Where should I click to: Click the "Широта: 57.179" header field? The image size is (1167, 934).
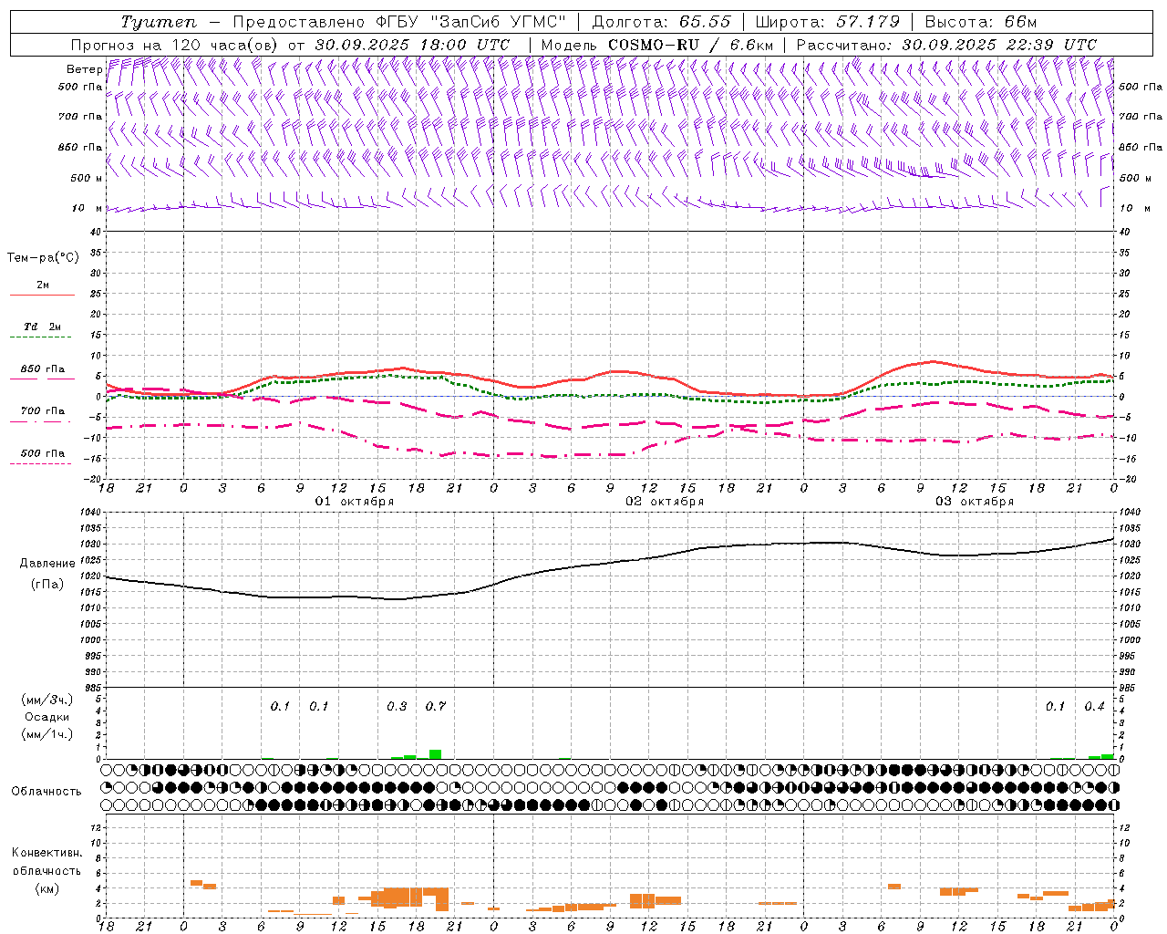click(827, 22)
